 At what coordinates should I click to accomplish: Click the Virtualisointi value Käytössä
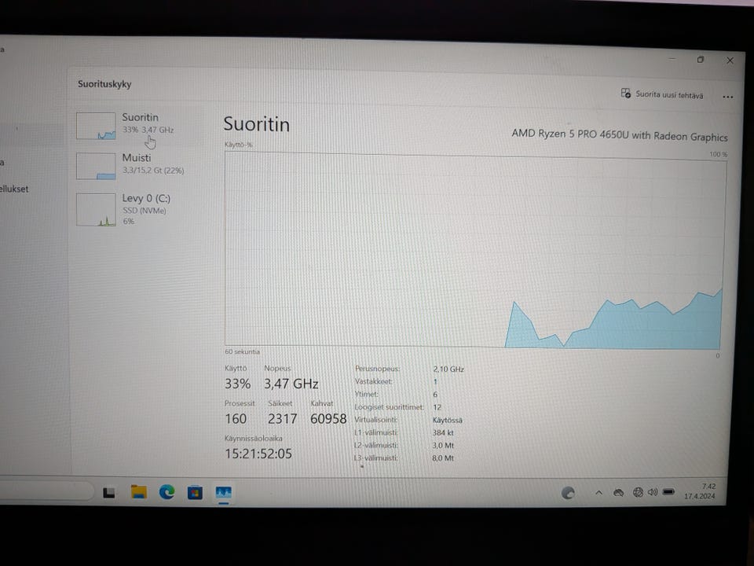pos(447,420)
